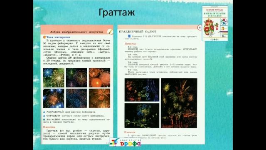Open the golden-orange firework photo on dark brown
The image size is (266, 150).
tap(99, 98)
